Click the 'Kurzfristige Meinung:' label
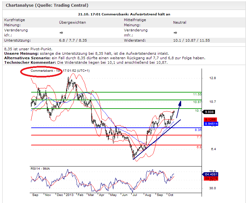This screenshot has height=203, width=246. 15,22
